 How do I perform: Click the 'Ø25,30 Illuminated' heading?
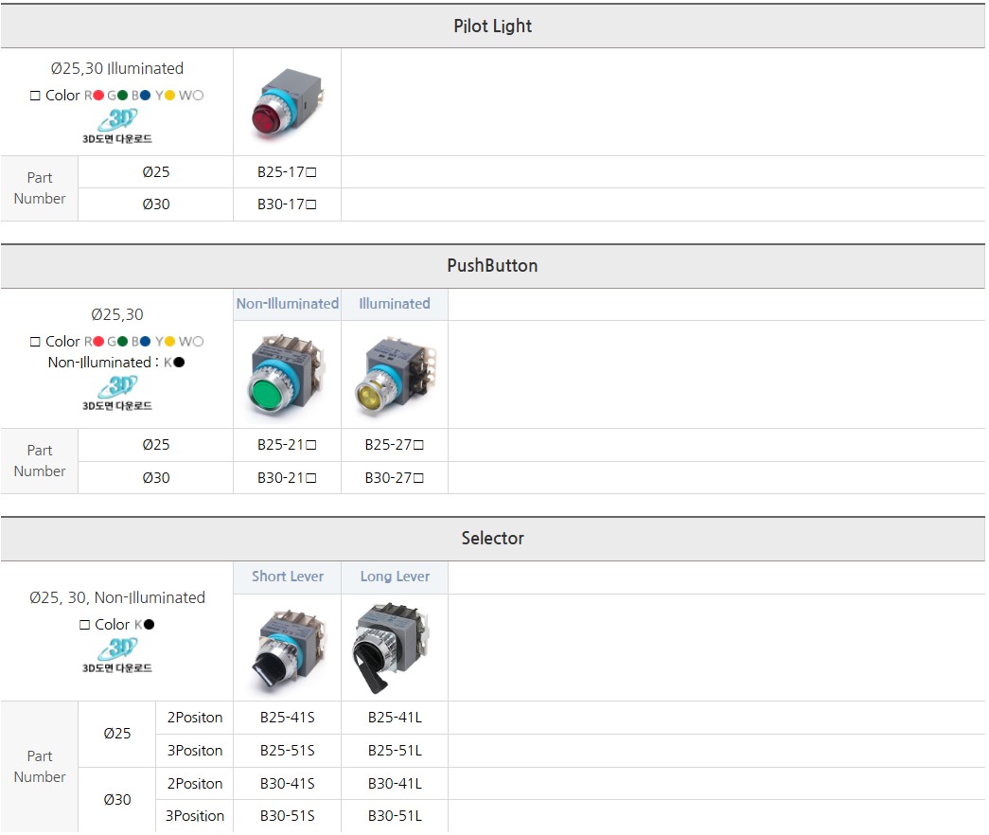click(117, 68)
